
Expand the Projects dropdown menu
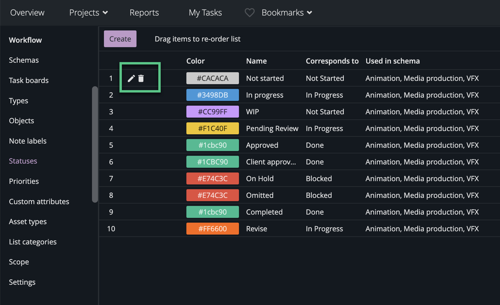click(x=88, y=13)
